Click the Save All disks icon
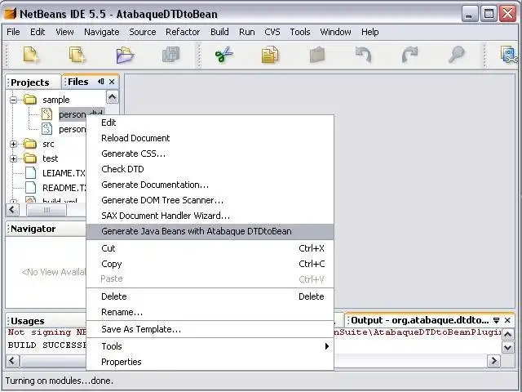Screen dimensions: 522x392 (170, 55)
